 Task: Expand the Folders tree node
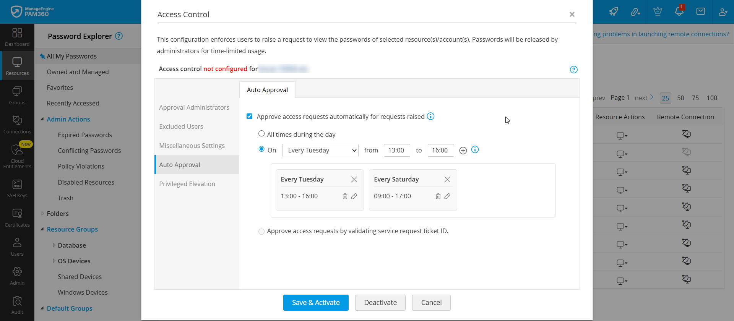pyautogui.click(x=43, y=214)
